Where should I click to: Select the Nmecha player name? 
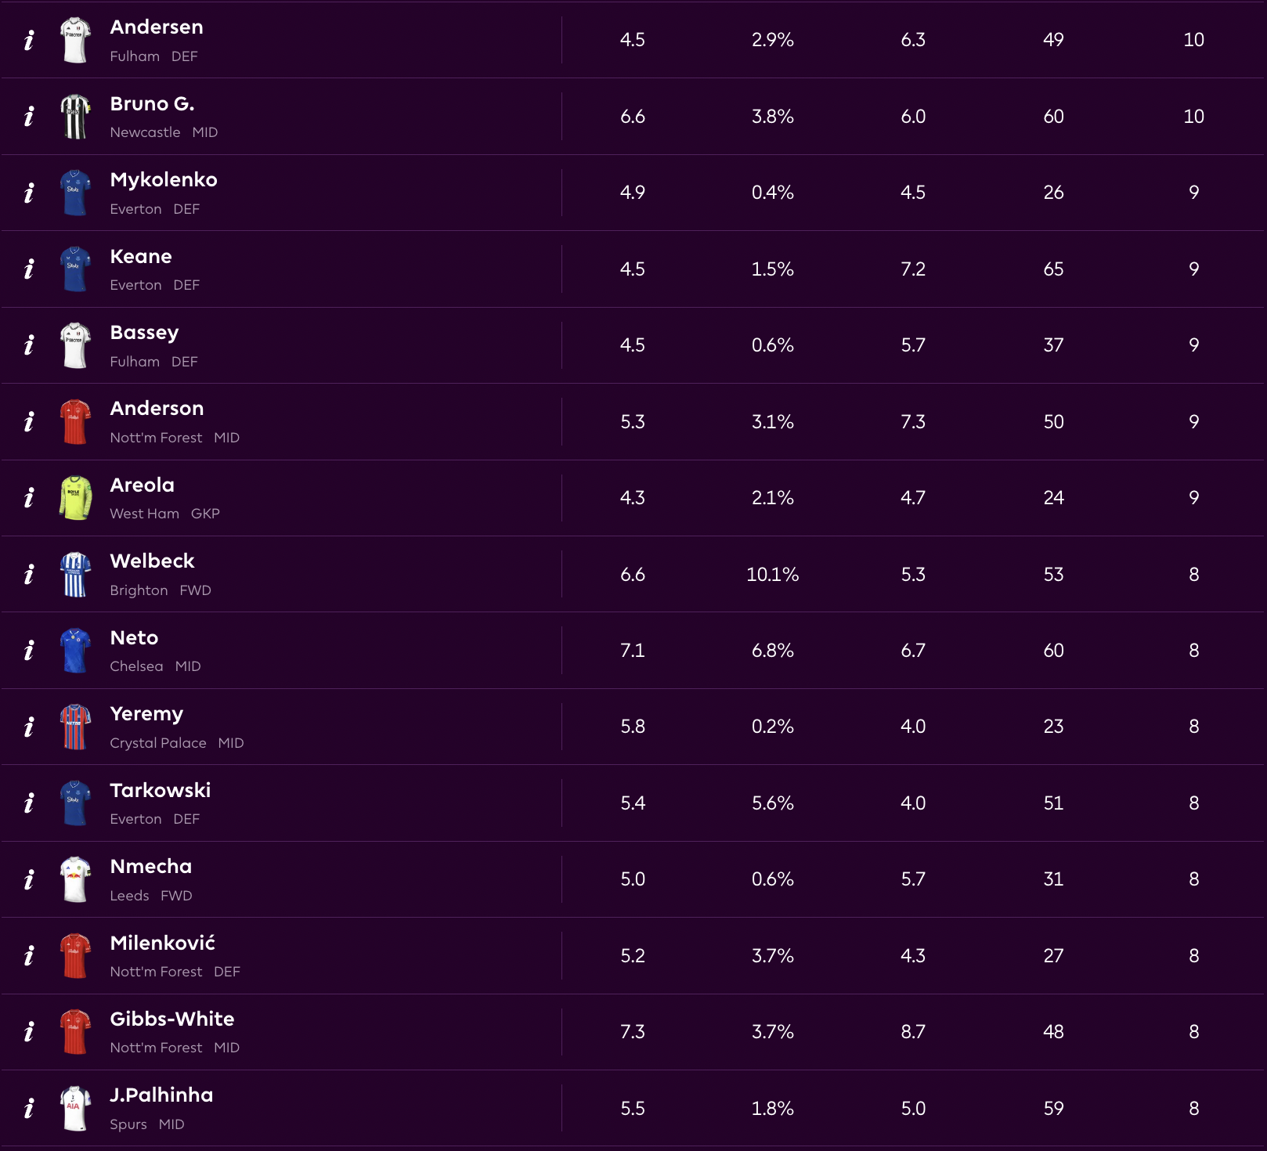point(150,866)
